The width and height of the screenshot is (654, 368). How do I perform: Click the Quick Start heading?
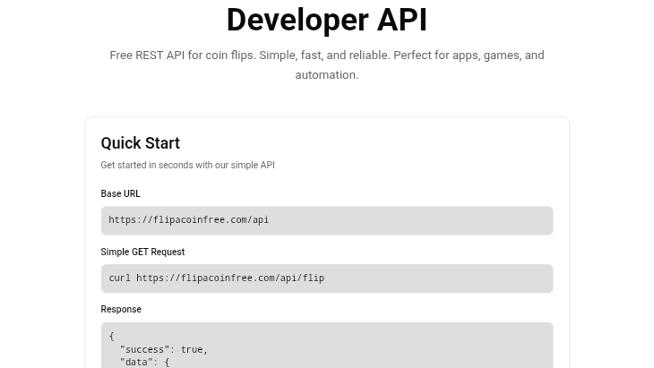pyautogui.click(x=140, y=143)
